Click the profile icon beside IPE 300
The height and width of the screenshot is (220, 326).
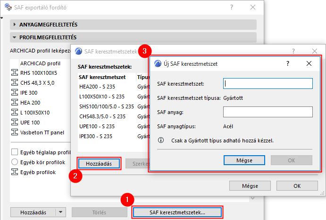(15, 93)
